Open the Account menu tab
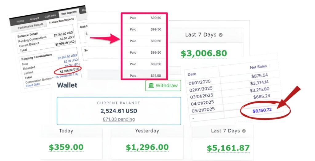Image resolution: width=315 pixels, height=161 pixels. (x=34, y=19)
